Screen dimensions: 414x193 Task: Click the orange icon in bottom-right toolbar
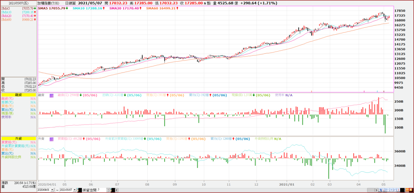407,190
